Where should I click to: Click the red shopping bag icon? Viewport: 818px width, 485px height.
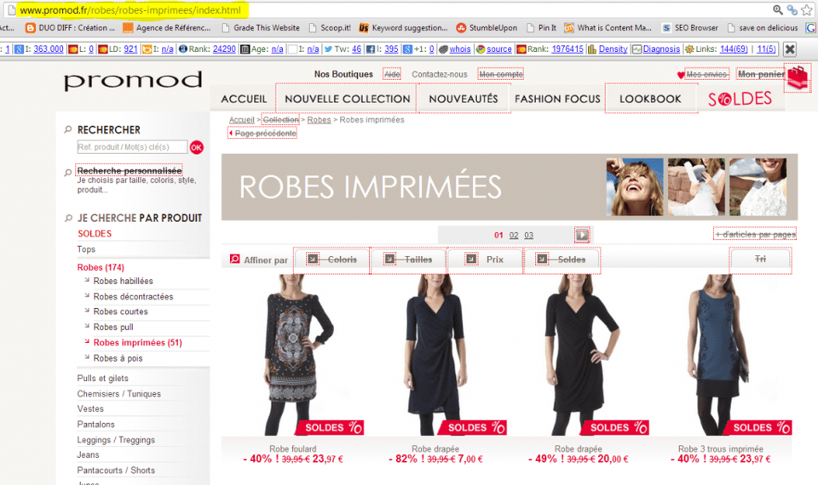click(x=797, y=78)
